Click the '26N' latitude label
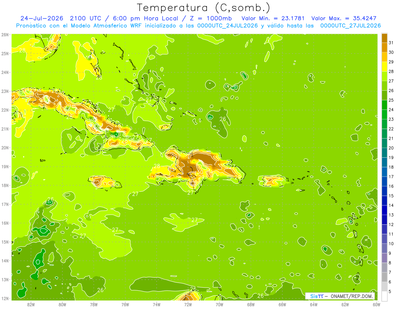Image resolution: width=400 pixels, height=309 pixels. (x=5, y=35)
